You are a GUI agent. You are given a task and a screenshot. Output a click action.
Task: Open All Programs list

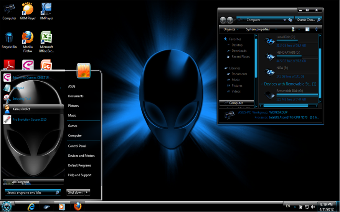click(33, 182)
